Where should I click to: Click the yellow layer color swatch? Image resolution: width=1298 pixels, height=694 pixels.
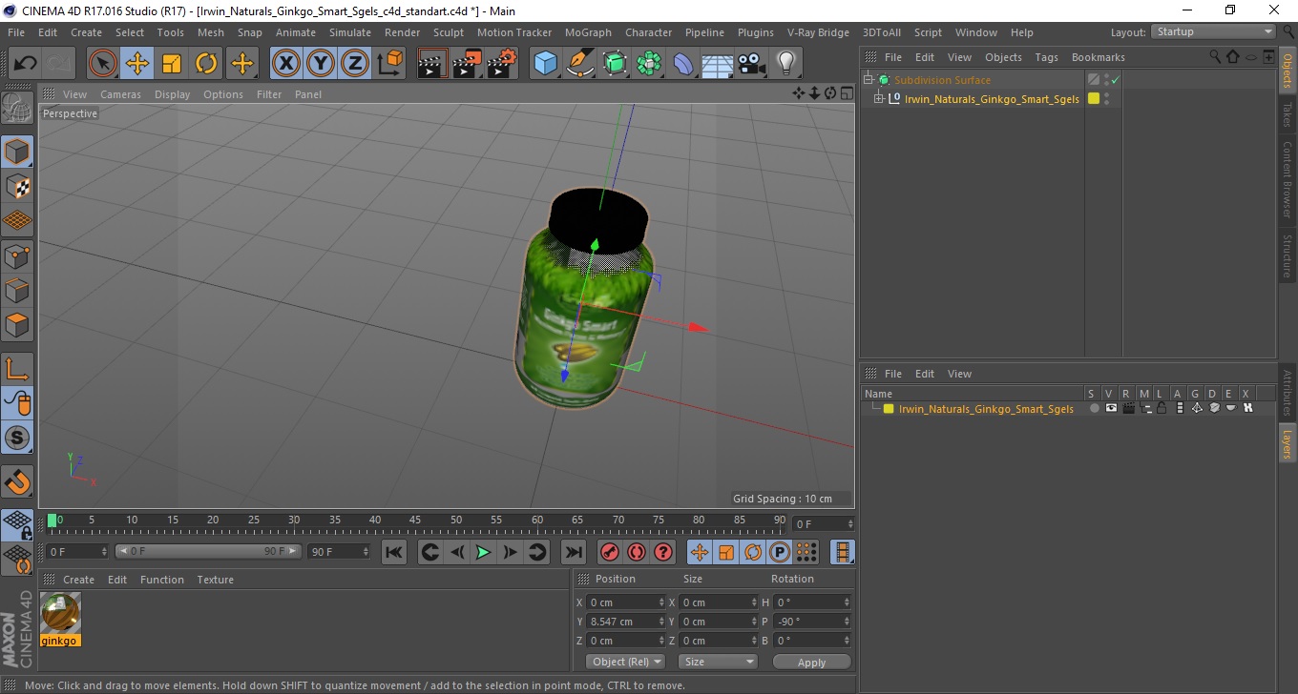(889, 409)
